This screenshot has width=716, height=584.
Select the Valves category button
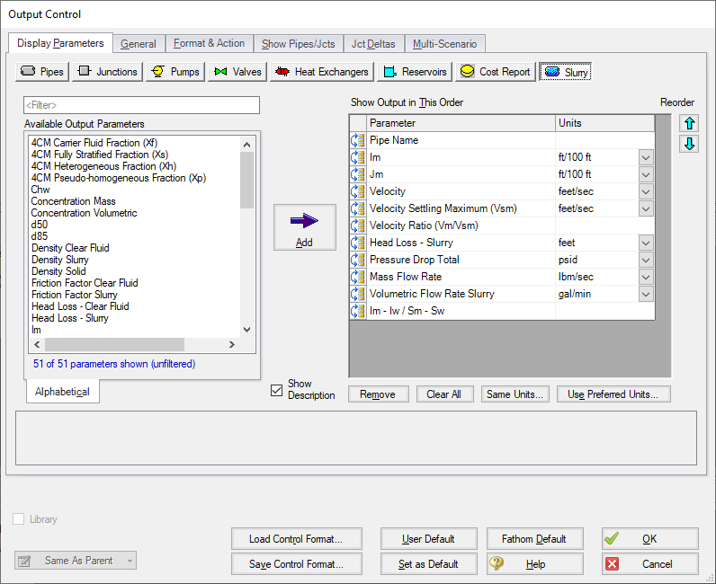pos(237,72)
